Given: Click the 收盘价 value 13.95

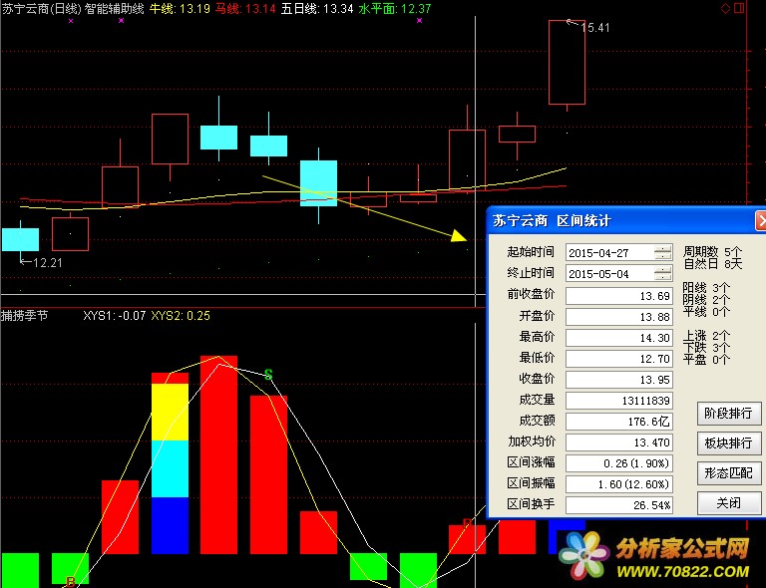Looking at the screenshot, I should pos(619,380).
